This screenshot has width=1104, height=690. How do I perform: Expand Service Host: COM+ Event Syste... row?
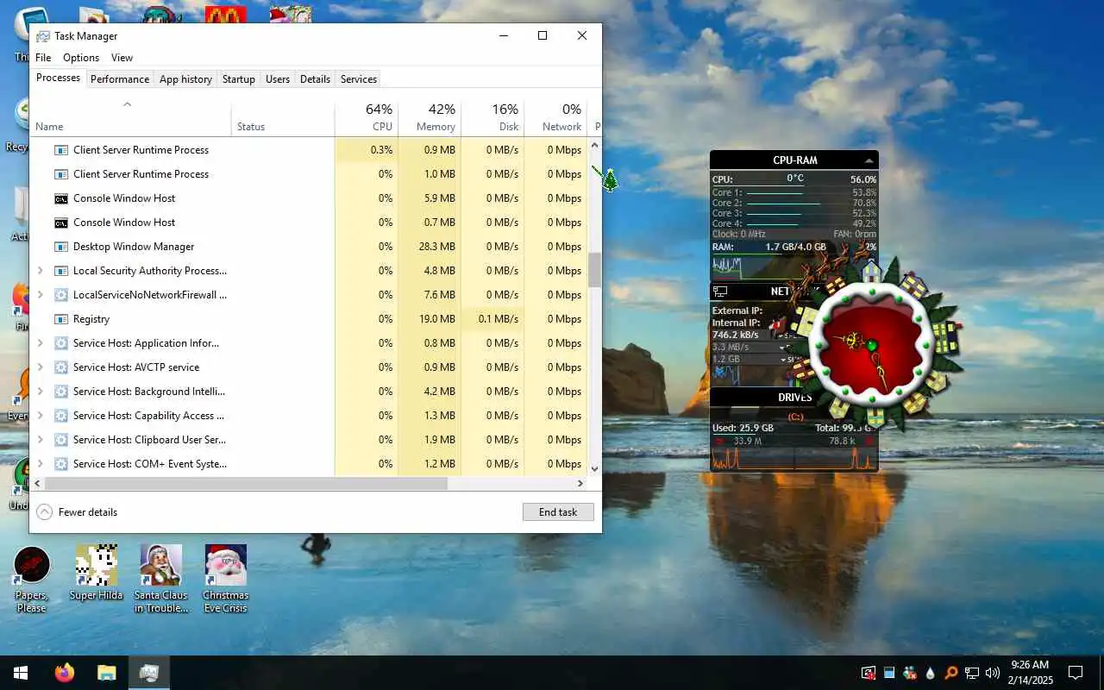click(40, 464)
